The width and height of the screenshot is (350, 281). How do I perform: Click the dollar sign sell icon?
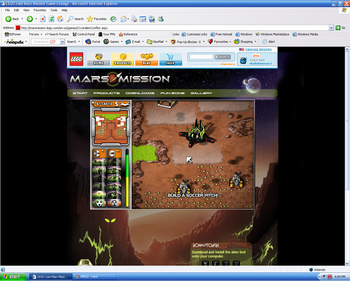click(x=117, y=104)
